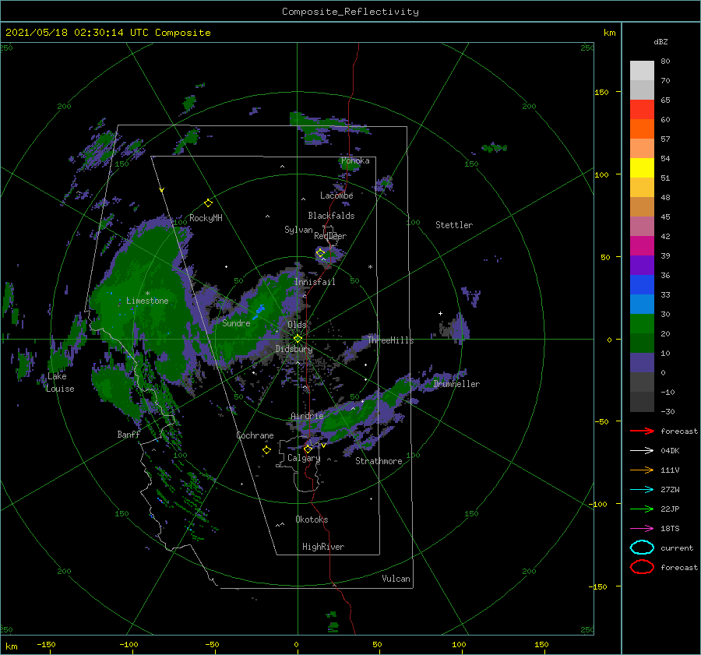This screenshot has height=655, width=701.
Task: Click the Lake Louise label
Action: click(x=60, y=382)
